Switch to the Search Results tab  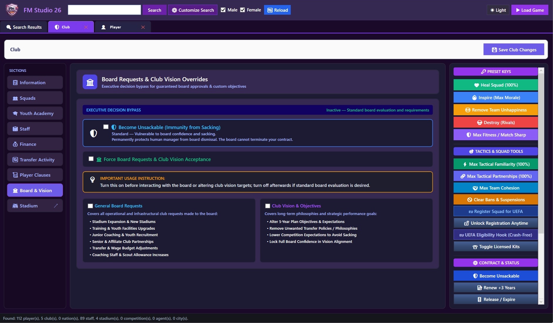point(24,27)
